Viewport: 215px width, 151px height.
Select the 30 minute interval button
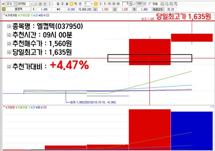pyautogui.click(x=114, y=4)
